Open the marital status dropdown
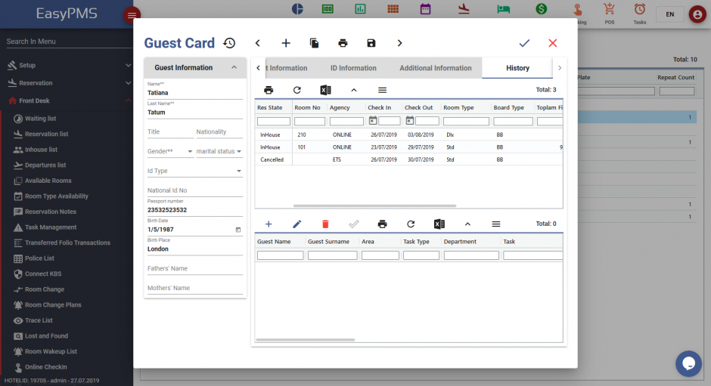 tap(219, 152)
